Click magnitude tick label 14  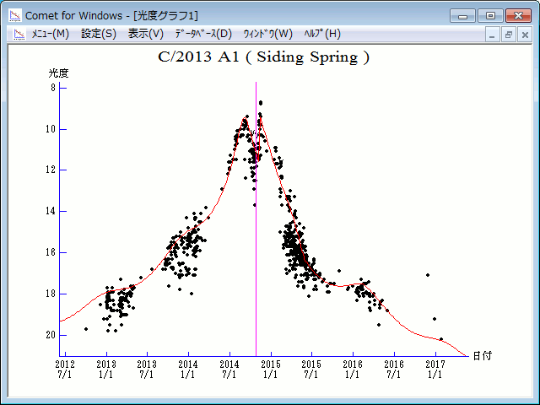pos(51,211)
